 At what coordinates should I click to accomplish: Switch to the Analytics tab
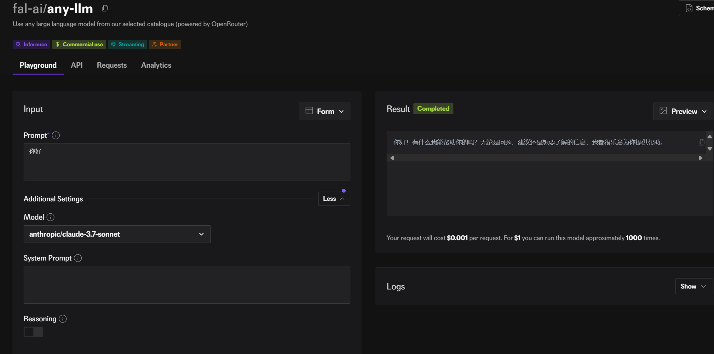[x=156, y=65]
